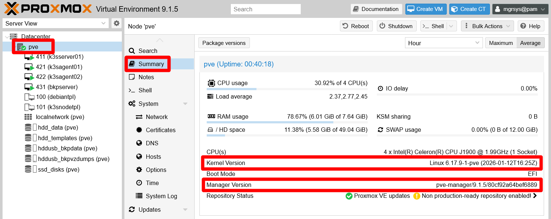Click the Package versions button

tap(224, 43)
